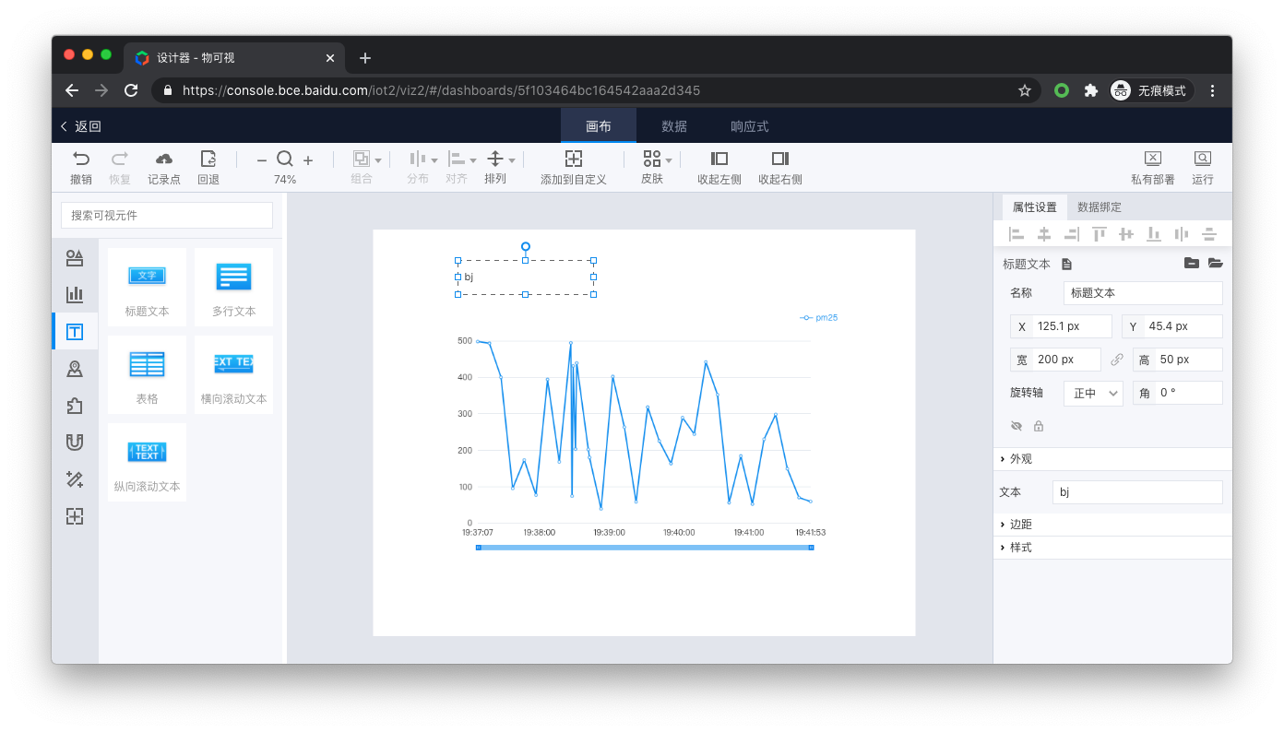1284x732 pixels.
Task: Select the map pin category sidebar icon
Action: [75, 369]
